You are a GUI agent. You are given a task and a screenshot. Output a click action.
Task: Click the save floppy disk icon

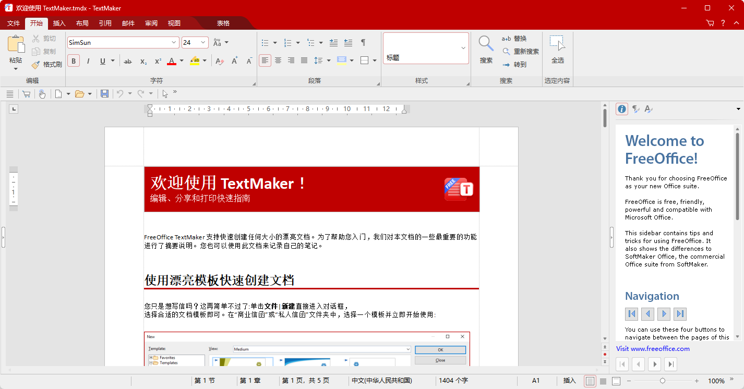104,94
